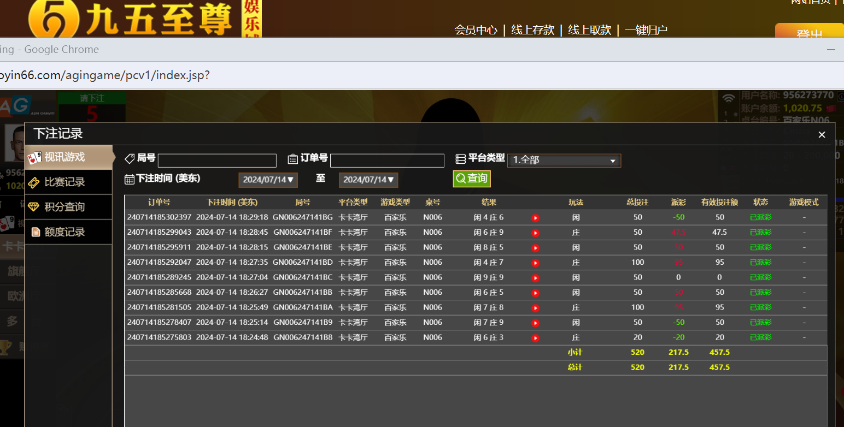Image resolution: width=844 pixels, height=427 pixels.
Task: Play video replay for round GN006247141BC
Action: click(x=535, y=278)
